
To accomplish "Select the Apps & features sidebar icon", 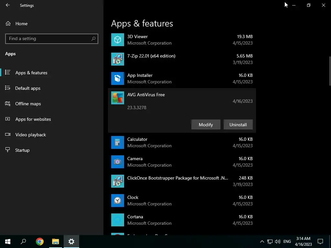I will 8,72.
